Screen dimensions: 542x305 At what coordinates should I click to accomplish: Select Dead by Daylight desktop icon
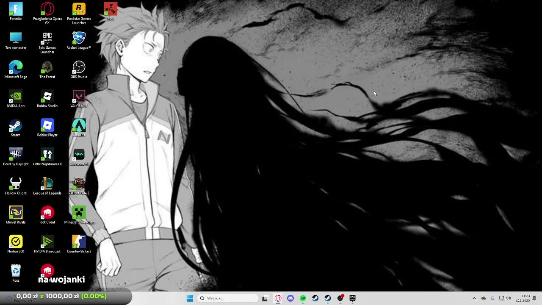pyautogui.click(x=16, y=157)
